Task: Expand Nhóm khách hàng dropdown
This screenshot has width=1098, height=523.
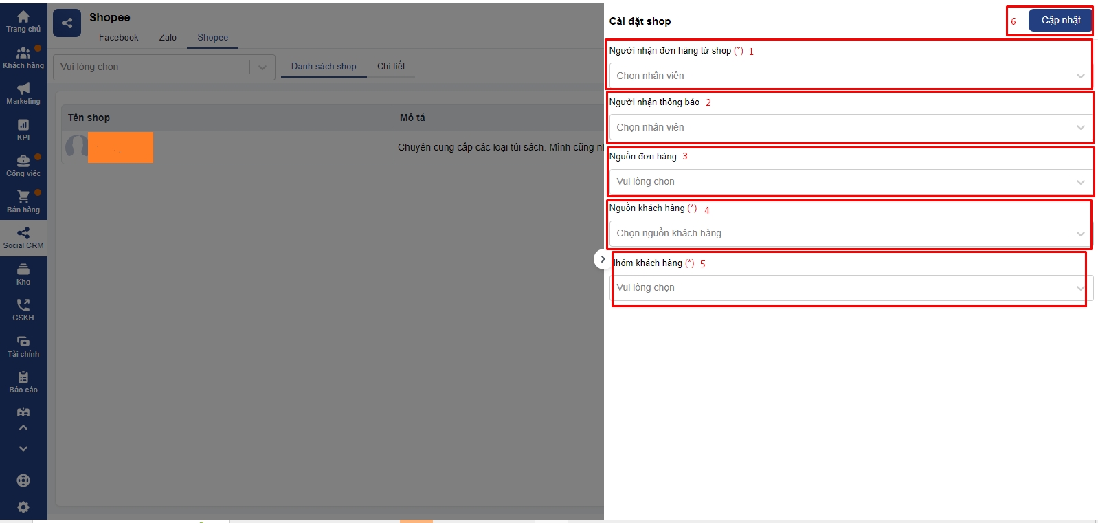Action: coord(849,287)
